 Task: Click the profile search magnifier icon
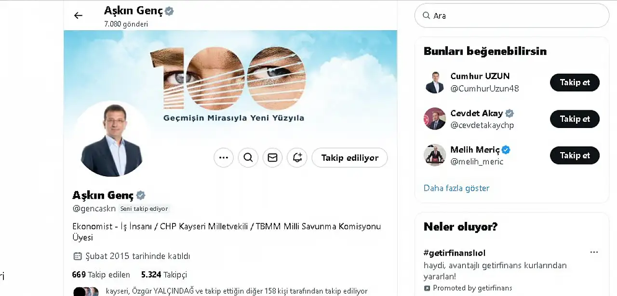(x=248, y=157)
